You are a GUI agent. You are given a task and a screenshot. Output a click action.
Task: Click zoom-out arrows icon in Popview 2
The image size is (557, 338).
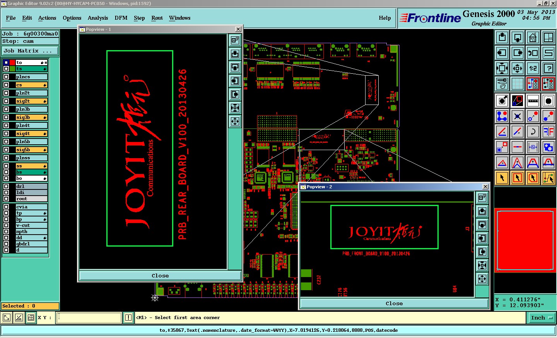[x=482, y=279]
